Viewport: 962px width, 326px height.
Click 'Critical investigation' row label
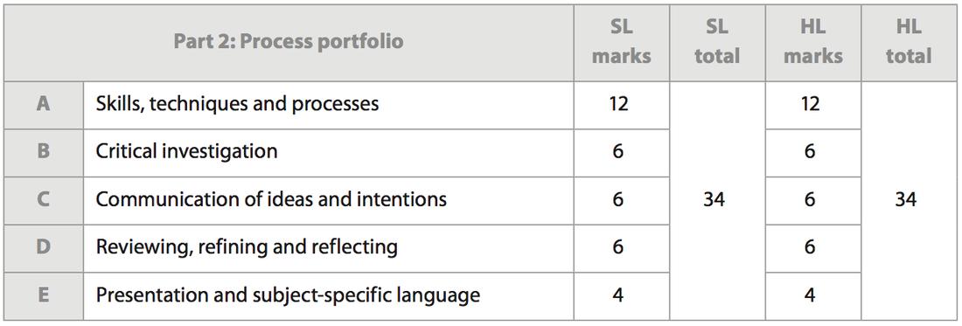tap(186, 151)
